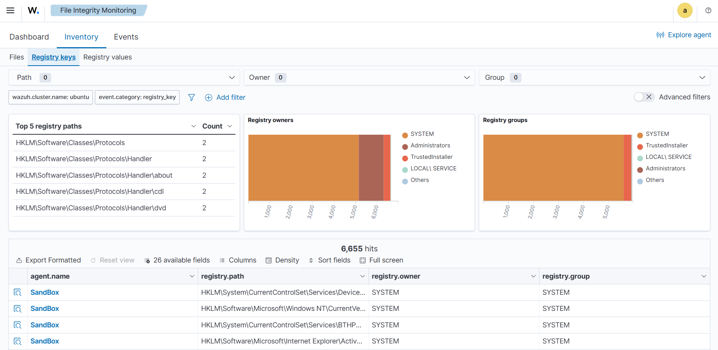Open the Files sub-tab

[17, 57]
